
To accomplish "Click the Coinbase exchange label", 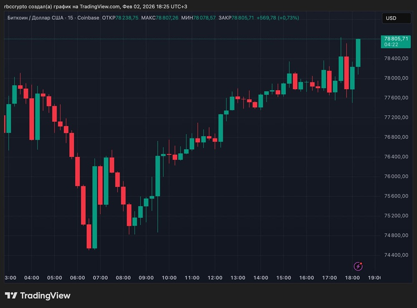I will pos(88,18).
